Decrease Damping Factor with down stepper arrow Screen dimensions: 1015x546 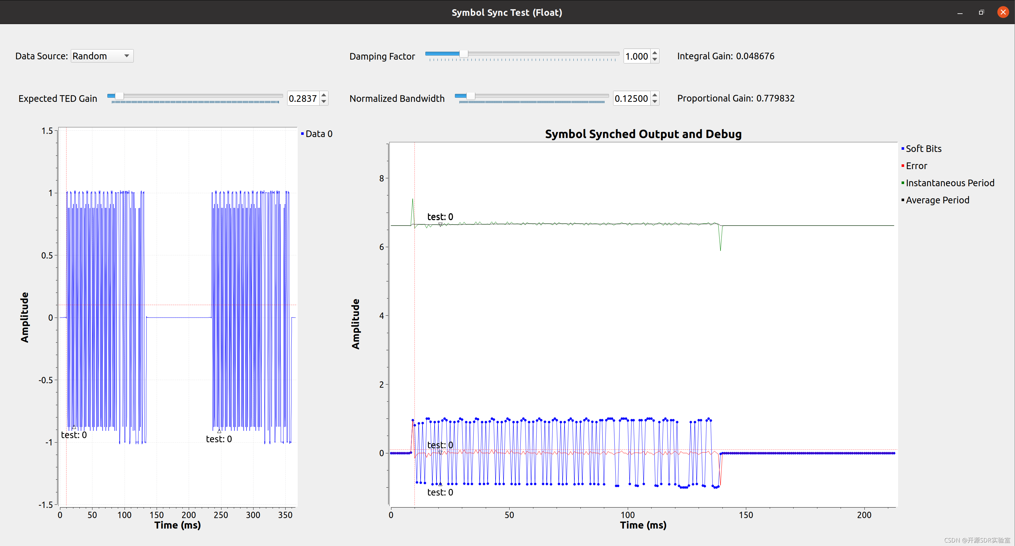pos(654,59)
